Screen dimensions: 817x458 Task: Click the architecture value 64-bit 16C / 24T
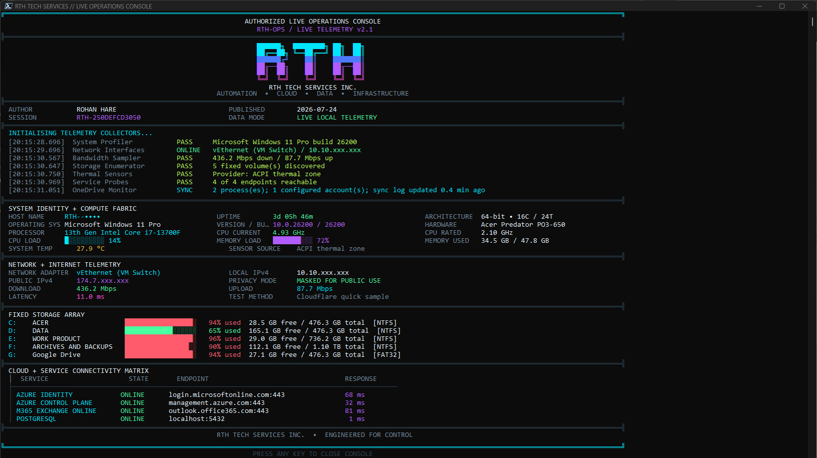[x=517, y=217]
